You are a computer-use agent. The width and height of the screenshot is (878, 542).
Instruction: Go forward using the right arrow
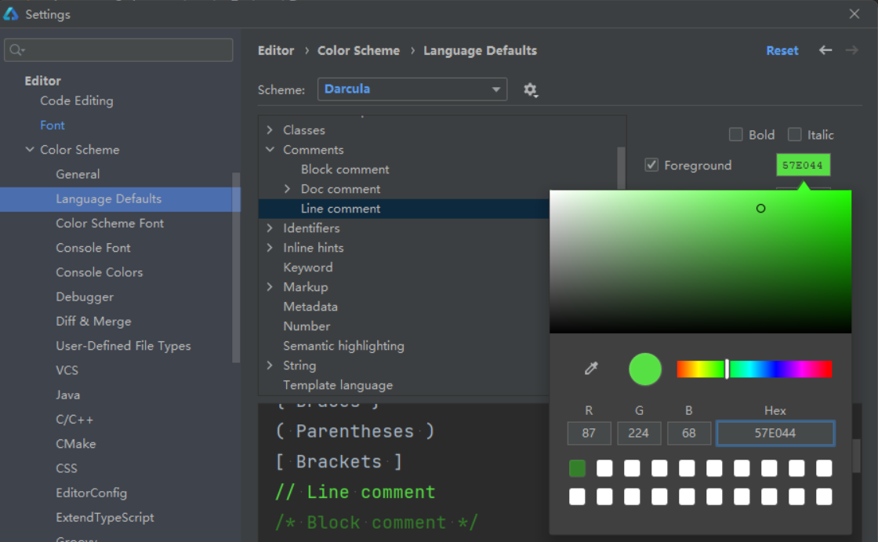point(851,50)
